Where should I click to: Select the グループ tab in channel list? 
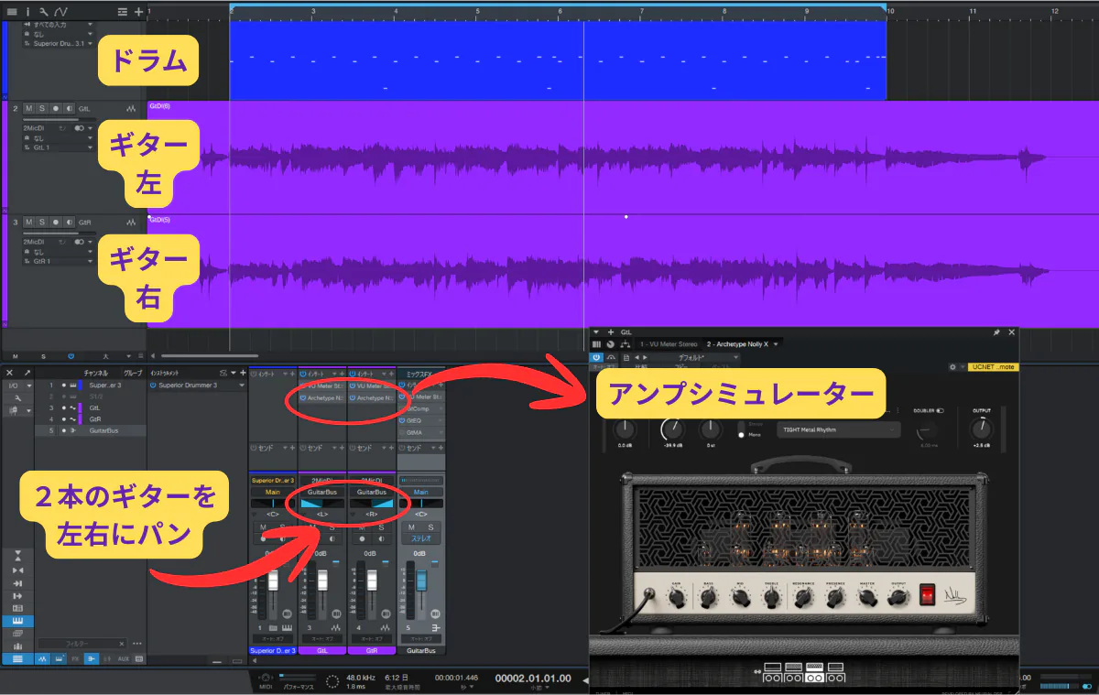133,373
